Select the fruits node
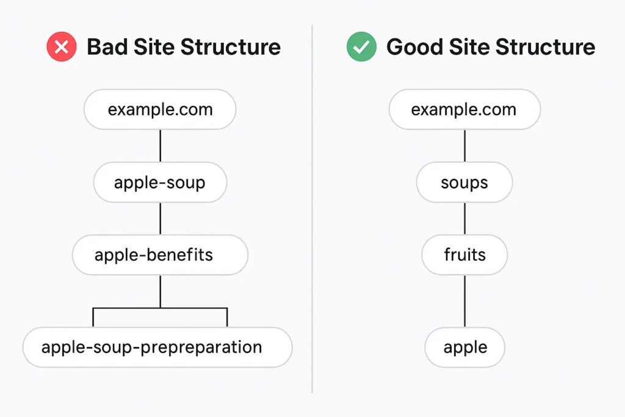This screenshot has width=625, height=417. tap(464, 255)
